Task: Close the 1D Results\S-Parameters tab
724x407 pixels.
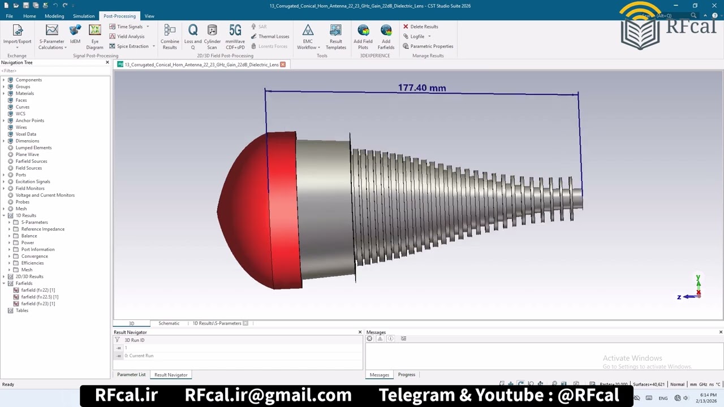Action: pos(245,323)
